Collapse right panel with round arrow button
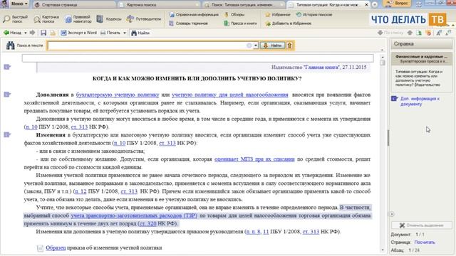This screenshot has height=256, width=456. (392, 214)
